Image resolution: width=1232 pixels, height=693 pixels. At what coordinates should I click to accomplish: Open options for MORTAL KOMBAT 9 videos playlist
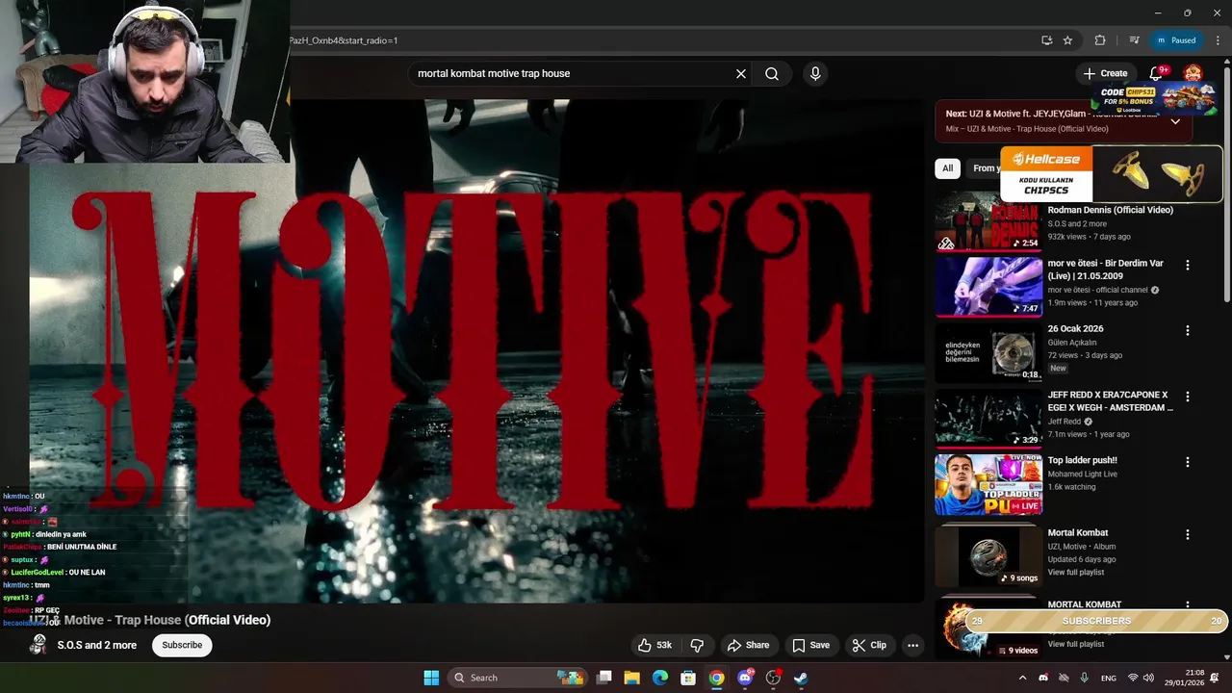pyautogui.click(x=1187, y=605)
